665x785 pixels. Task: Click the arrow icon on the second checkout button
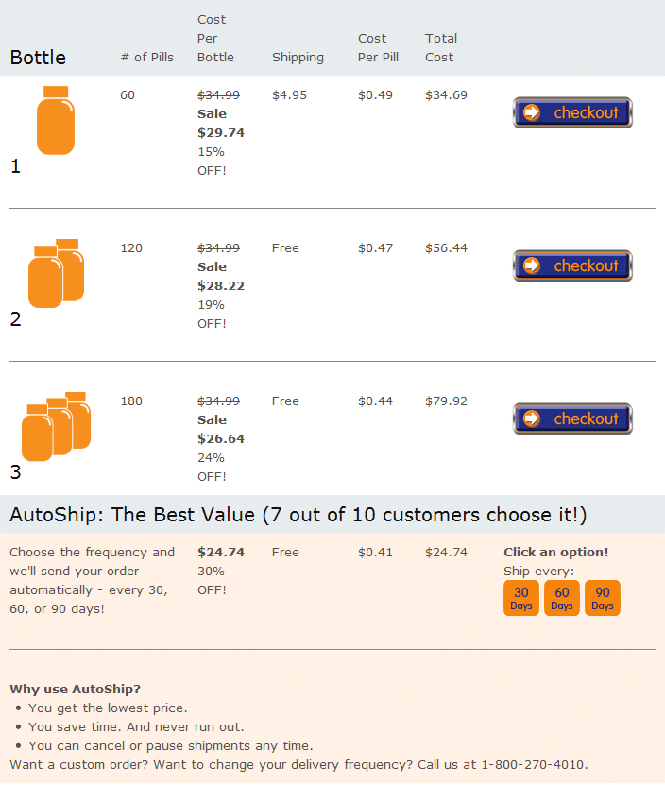[x=532, y=265]
